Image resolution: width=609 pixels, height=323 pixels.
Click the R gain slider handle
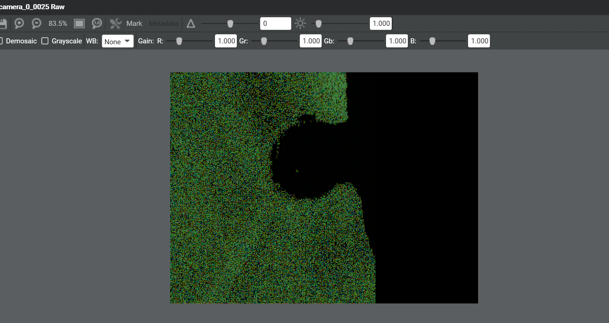click(179, 41)
